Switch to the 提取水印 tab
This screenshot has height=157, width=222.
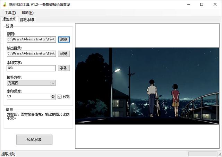[27, 20]
